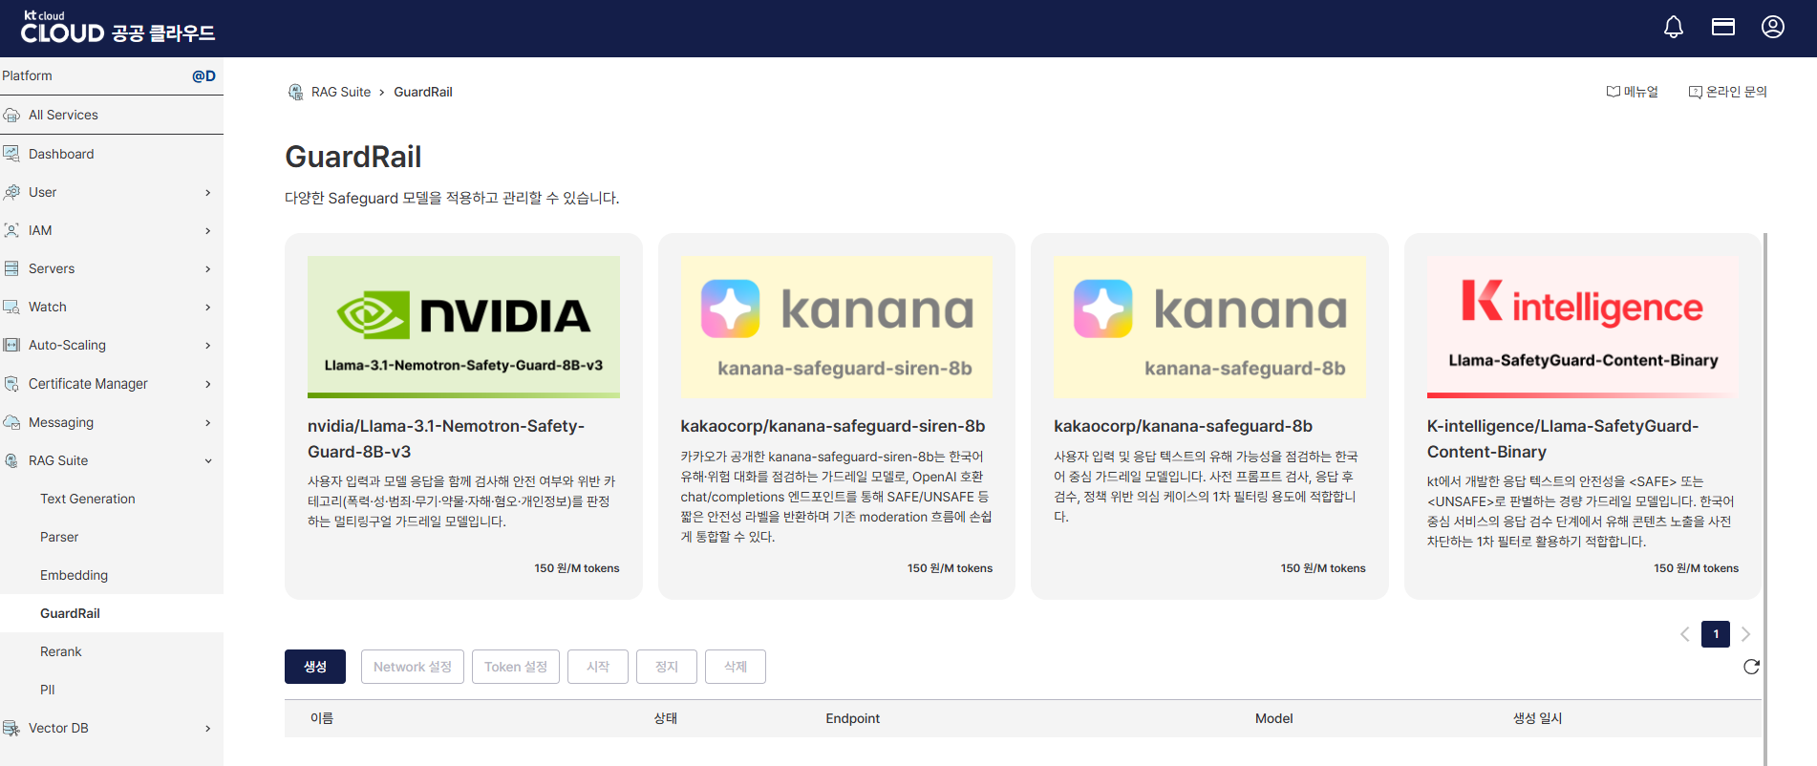
Task: Click the kt cloud logo
Action: (118, 28)
